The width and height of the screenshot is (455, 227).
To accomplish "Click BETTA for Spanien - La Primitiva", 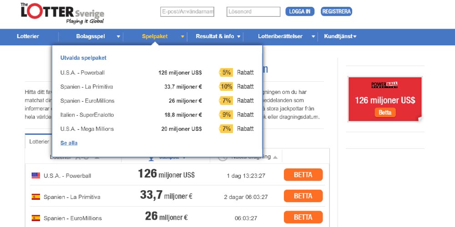I will click(x=303, y=196).
